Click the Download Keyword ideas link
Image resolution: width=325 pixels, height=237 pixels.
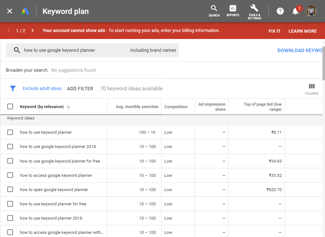pyautogui.click(x=300, y=50)
